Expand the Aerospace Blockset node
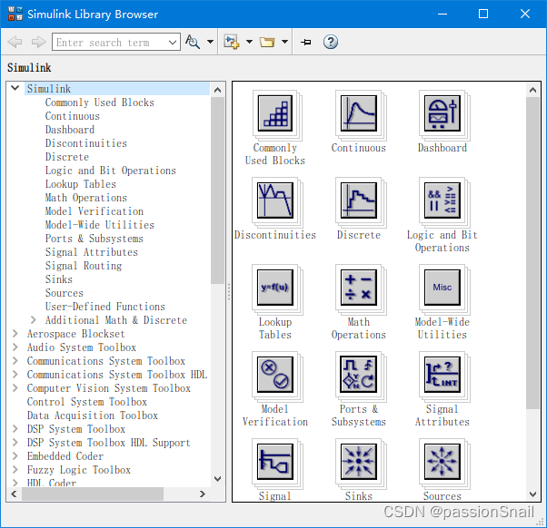Image resolution: width=547 pixels, height=528 pixels. [15, 333]
